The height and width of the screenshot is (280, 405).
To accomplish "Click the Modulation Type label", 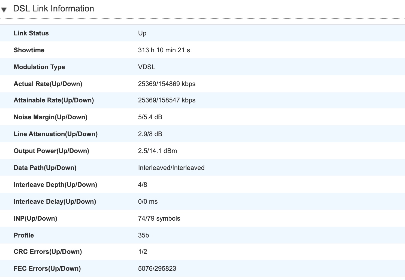I will (39, 67).
